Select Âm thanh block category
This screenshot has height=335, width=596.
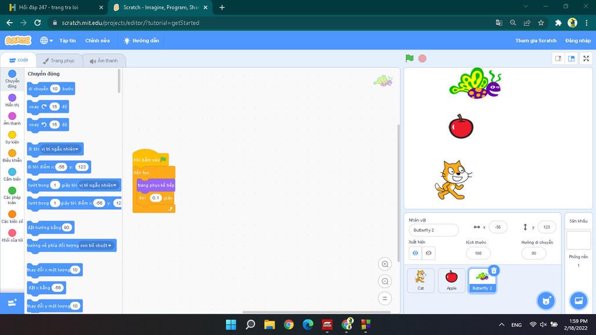point(12,119)
